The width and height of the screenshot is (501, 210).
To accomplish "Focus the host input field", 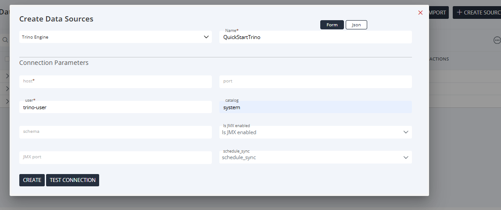I will pos(115,82).
